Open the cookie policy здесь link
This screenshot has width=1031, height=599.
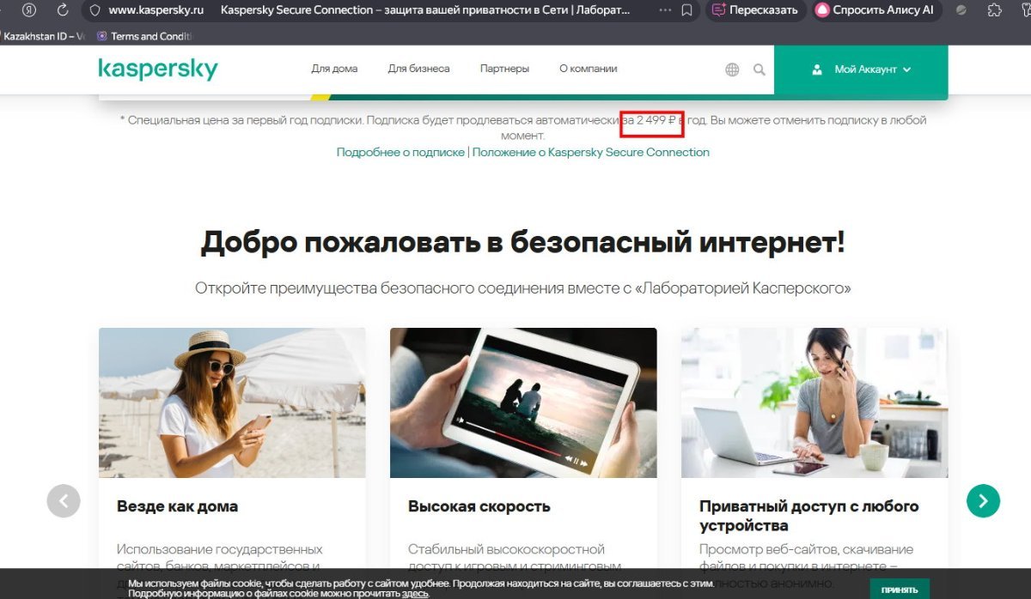(x=415, y=593)
